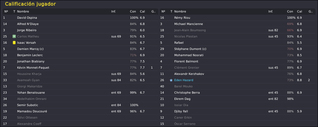
Task: Click on Jonathan Biabiany's name
Action: (31, 61)
